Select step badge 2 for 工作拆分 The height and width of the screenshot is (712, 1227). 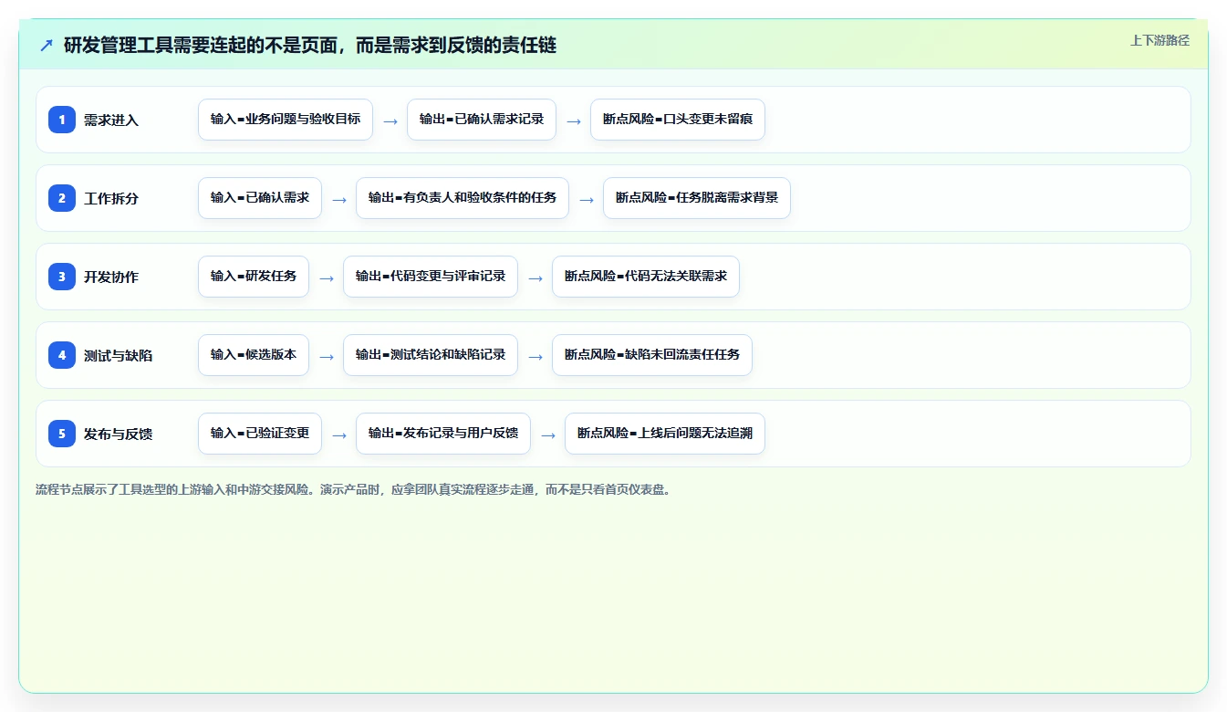pos(62,198)
